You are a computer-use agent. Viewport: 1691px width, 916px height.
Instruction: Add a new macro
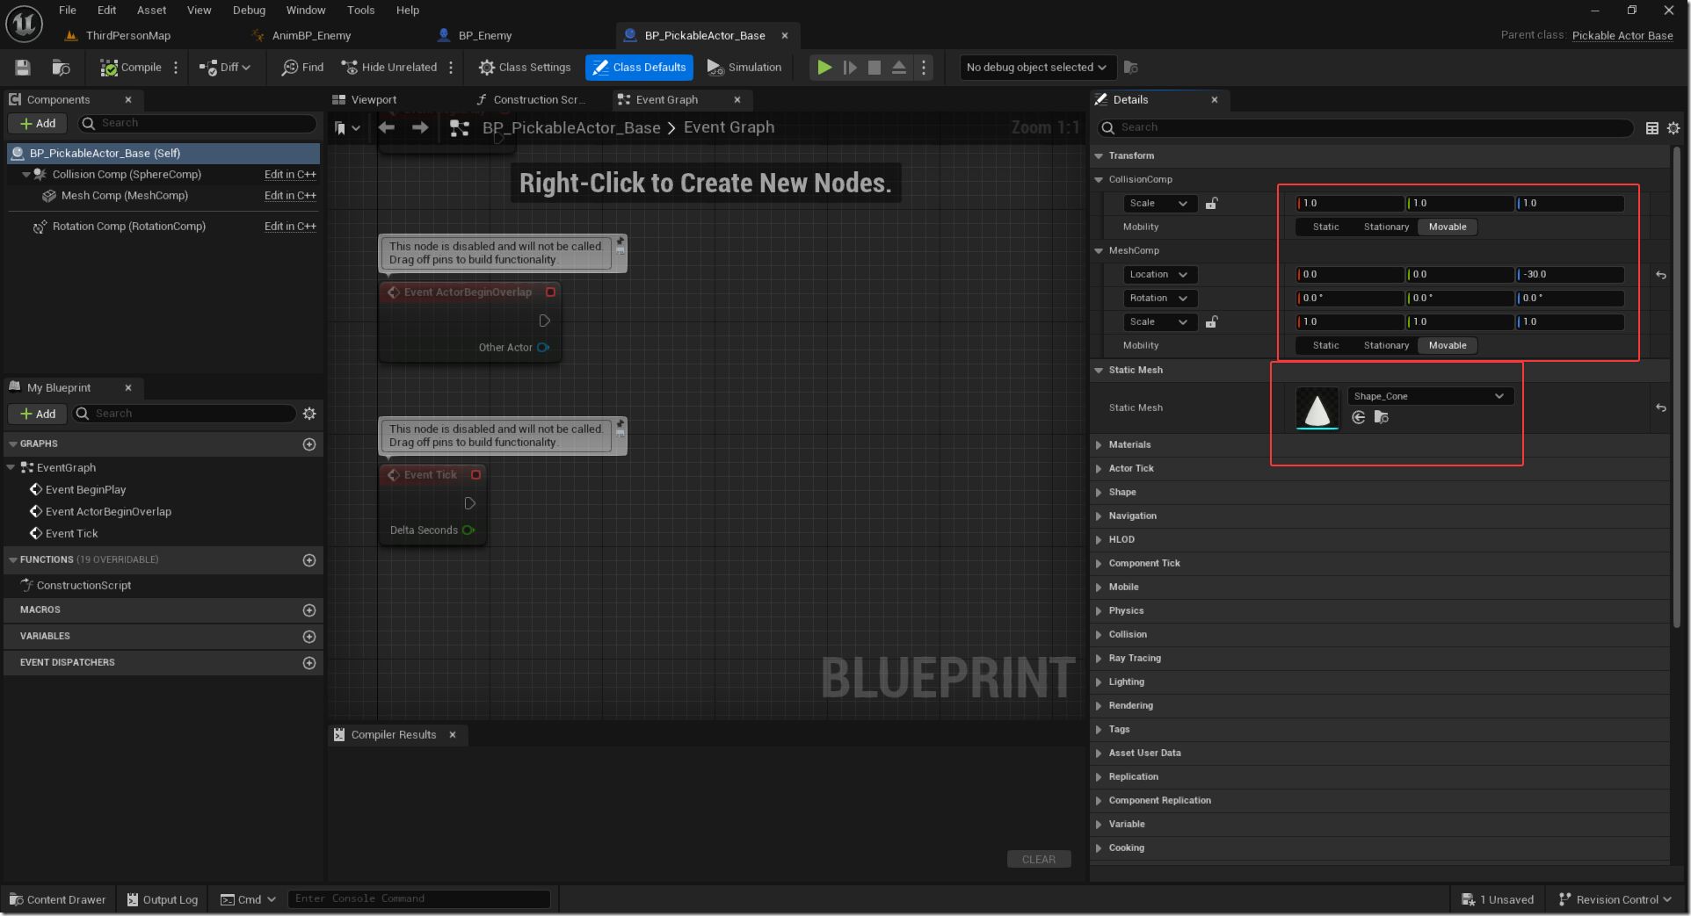pos(309,610)
